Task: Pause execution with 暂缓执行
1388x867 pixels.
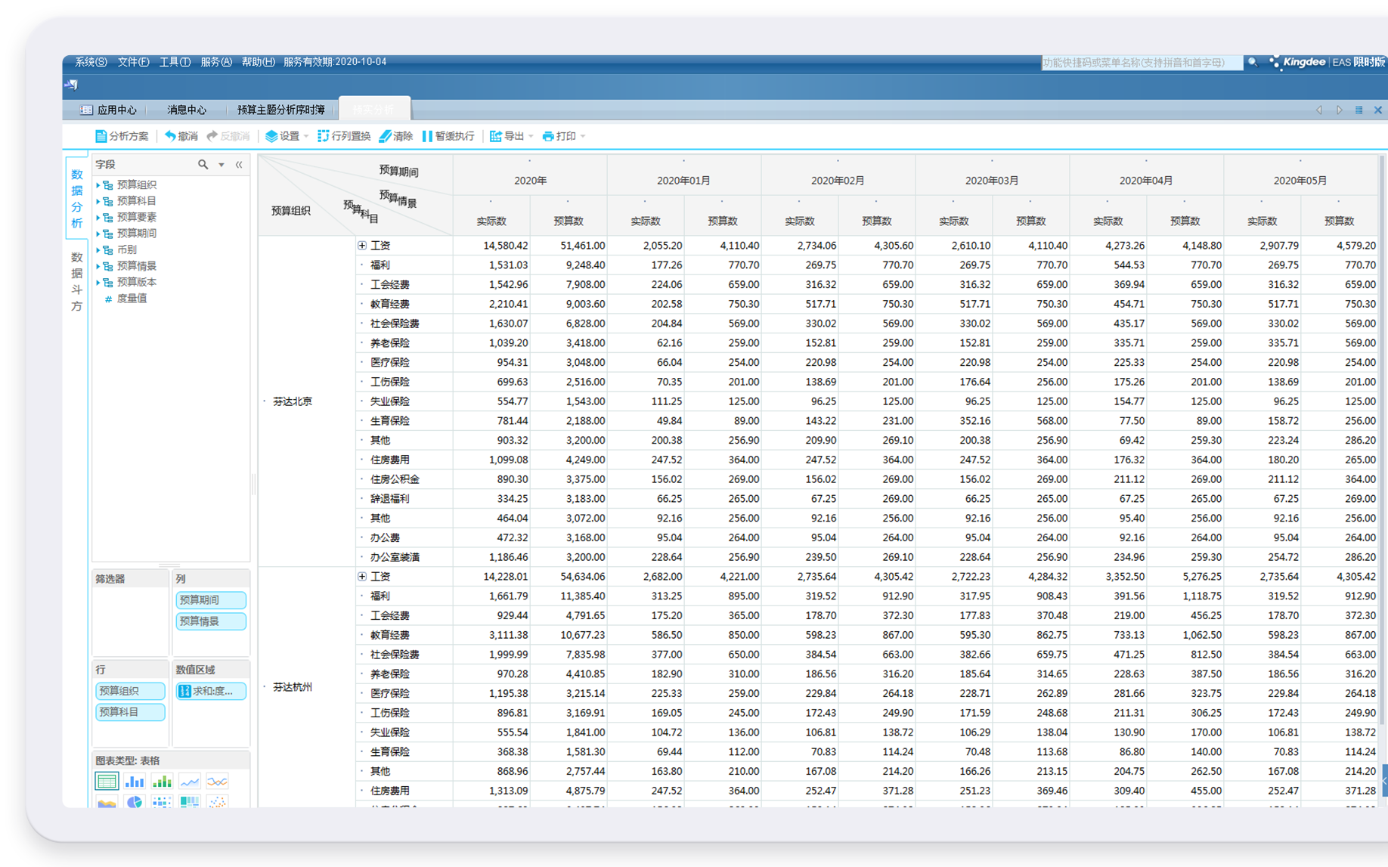Action: 448,136
